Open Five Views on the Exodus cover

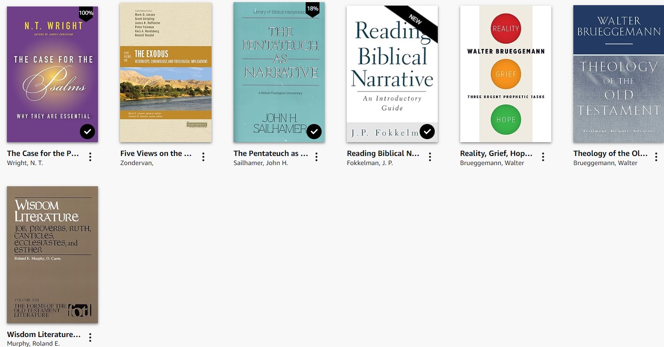[x=166, y=73]
